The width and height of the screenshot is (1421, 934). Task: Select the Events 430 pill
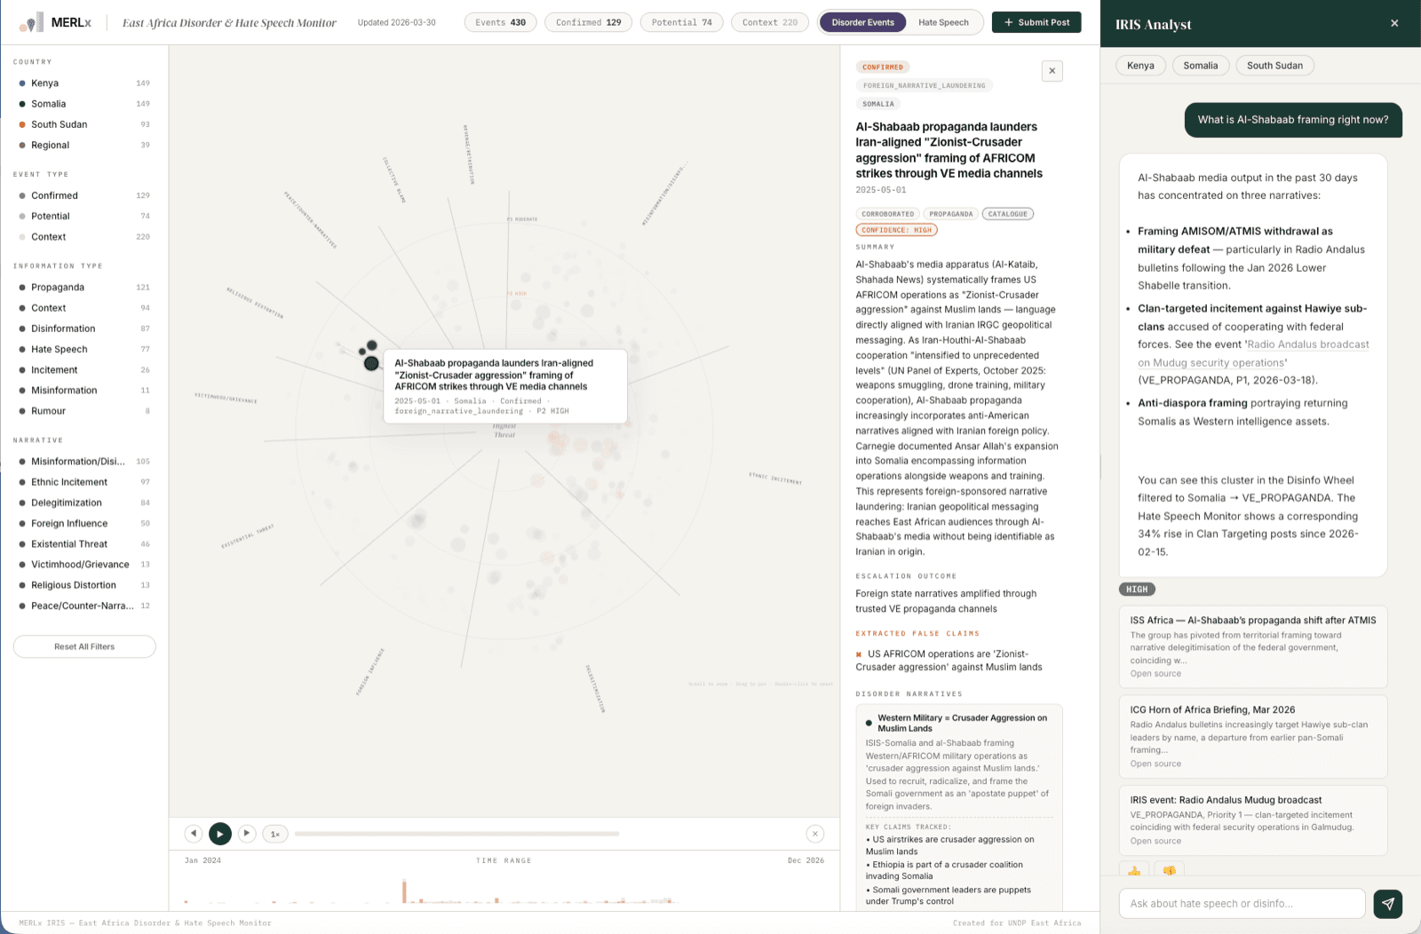point(500,22)
